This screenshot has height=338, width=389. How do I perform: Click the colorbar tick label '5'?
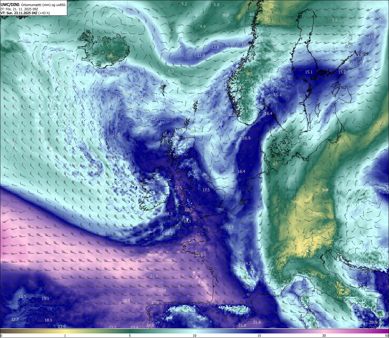pos(130,336)
